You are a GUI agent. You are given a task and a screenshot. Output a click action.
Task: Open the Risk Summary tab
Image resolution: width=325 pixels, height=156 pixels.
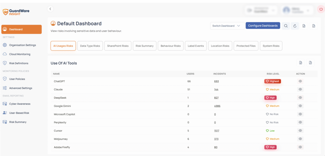(x=144, y=46)
